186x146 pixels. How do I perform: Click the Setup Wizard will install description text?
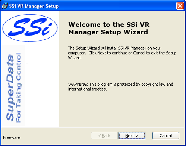click(x=122, y=53)
